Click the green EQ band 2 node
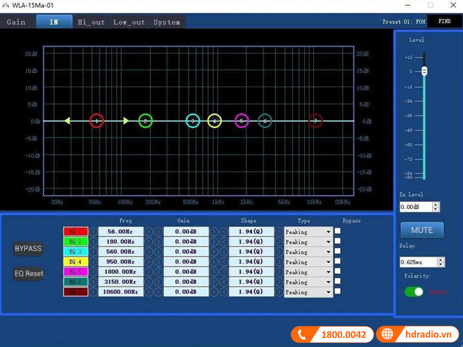The height and width of the screenshot is (347, 463). pyautogui.click(x=146, y=121)
